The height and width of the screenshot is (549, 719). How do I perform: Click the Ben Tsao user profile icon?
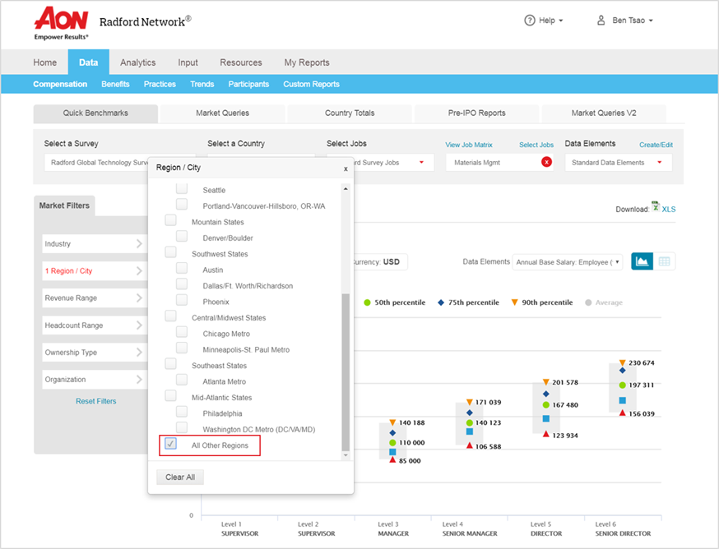click(601, 21)
